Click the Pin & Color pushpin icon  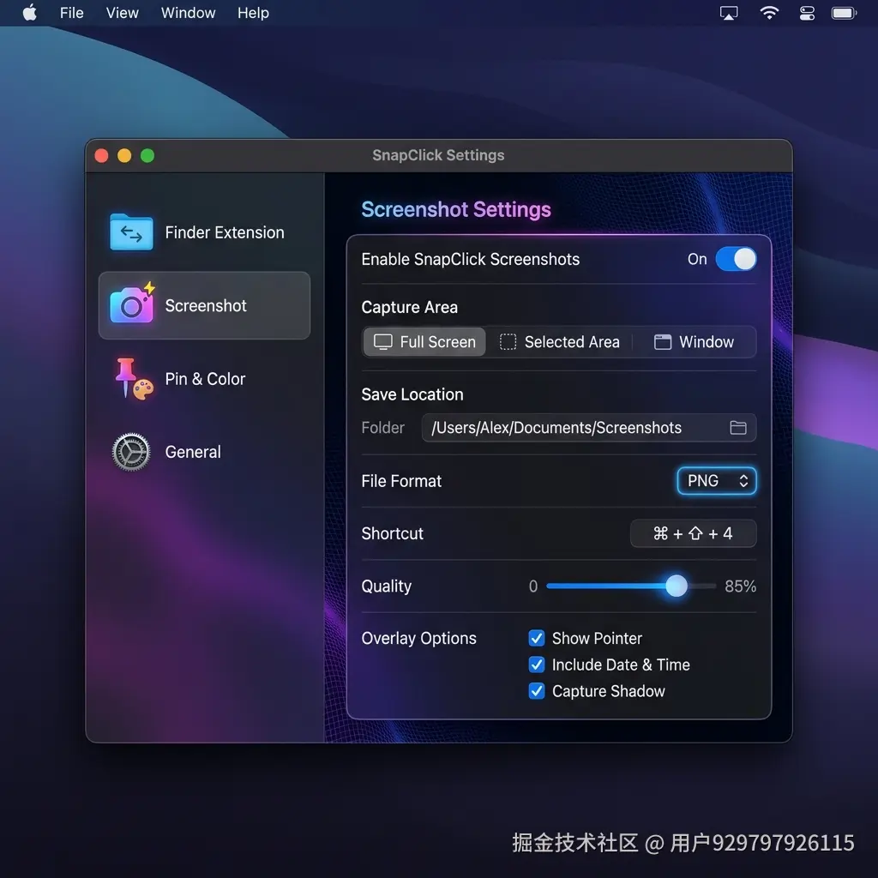133,378
